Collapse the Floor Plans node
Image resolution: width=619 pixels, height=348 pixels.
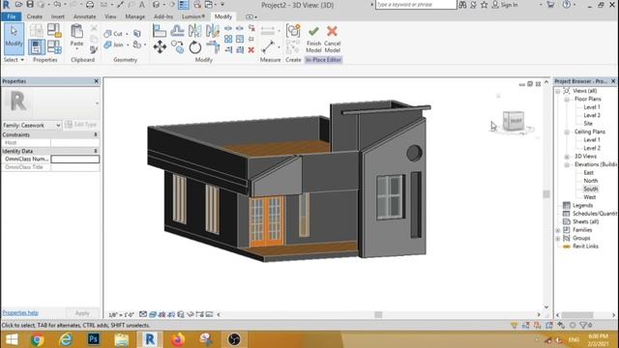coord(567,100)
